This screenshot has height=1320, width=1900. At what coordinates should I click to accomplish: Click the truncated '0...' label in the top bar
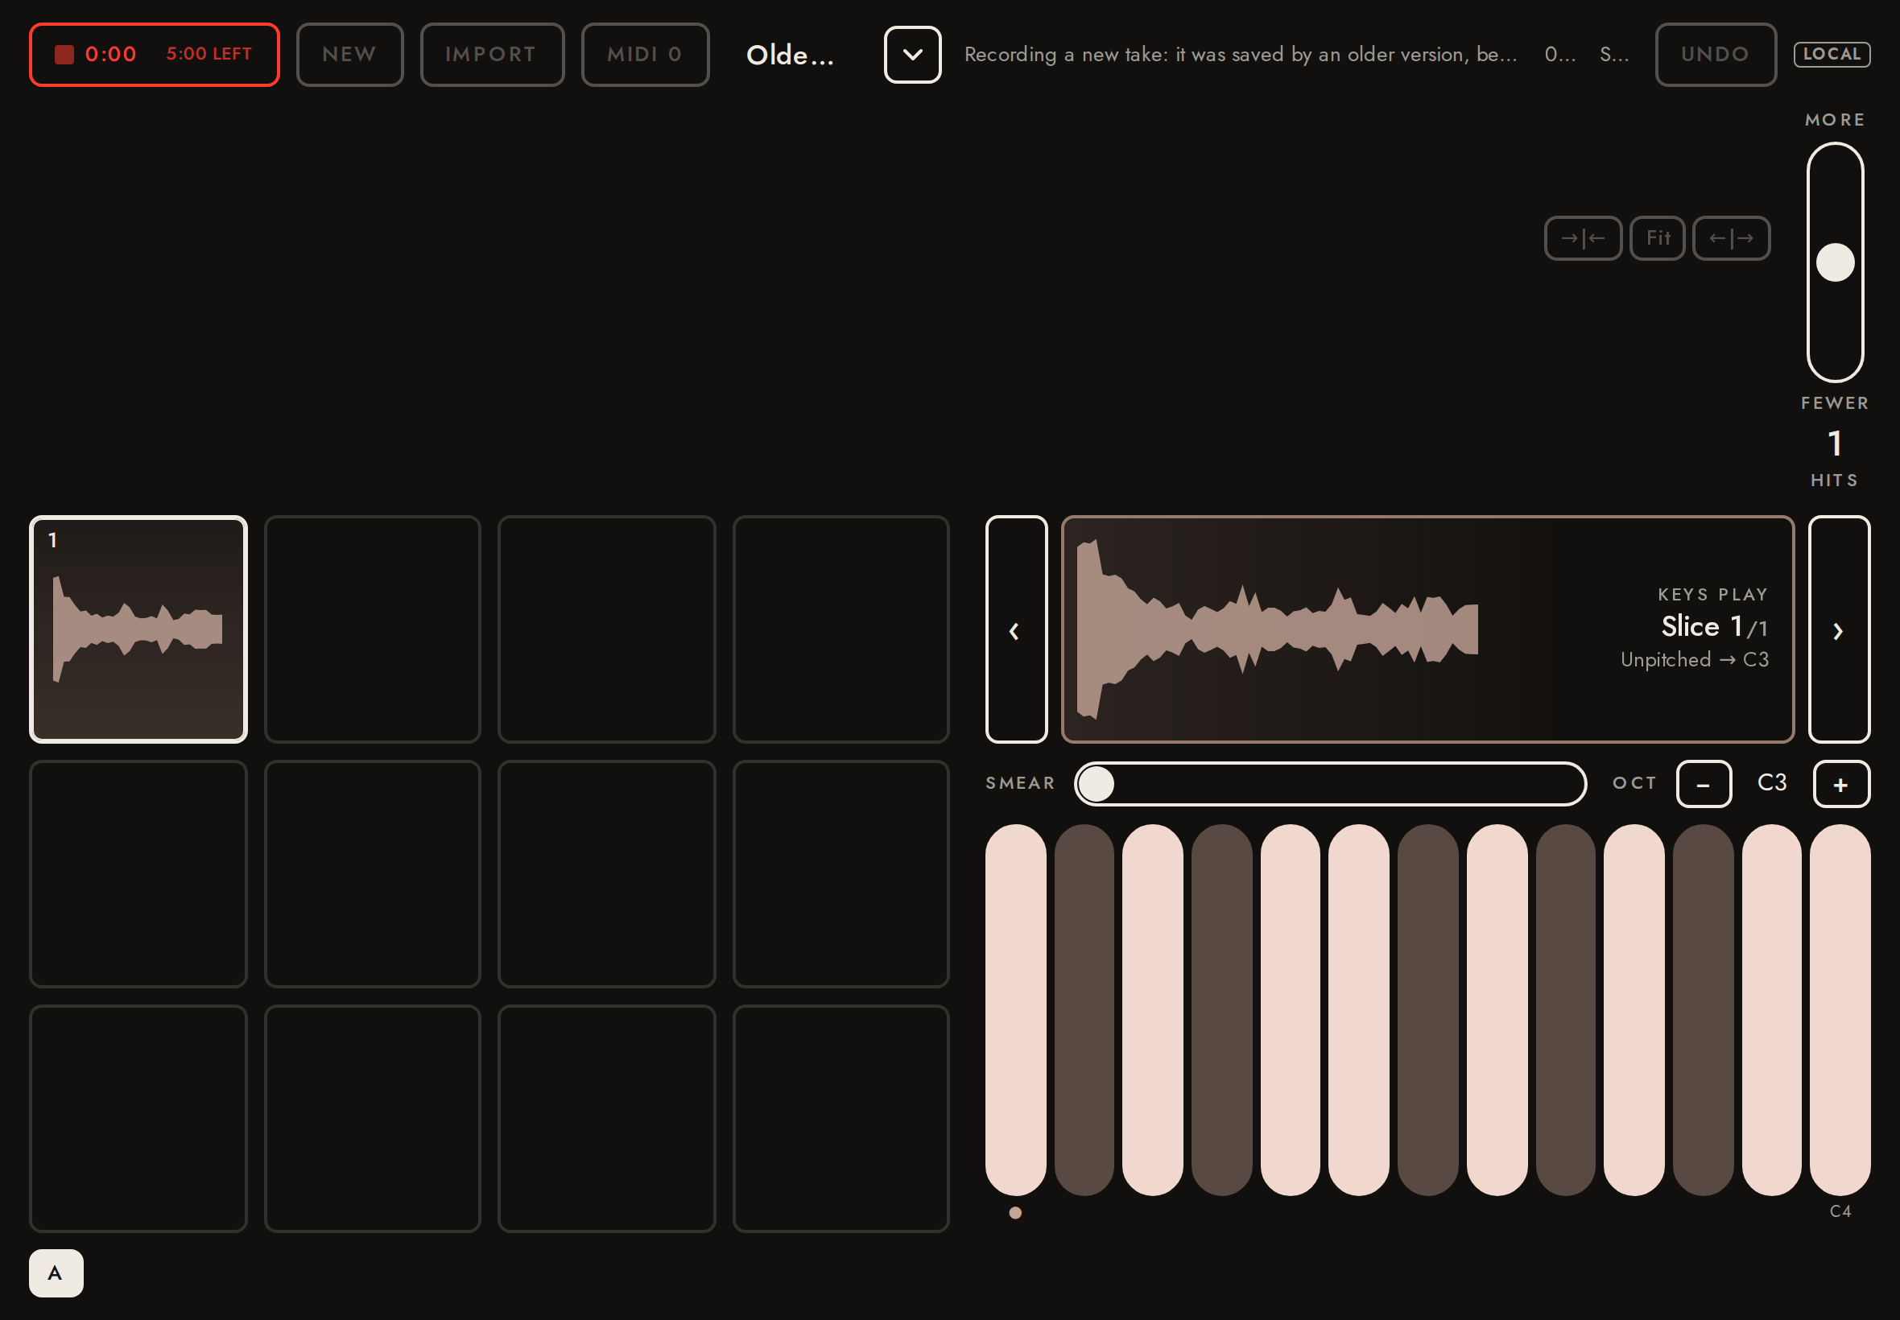click(1560, 55)
